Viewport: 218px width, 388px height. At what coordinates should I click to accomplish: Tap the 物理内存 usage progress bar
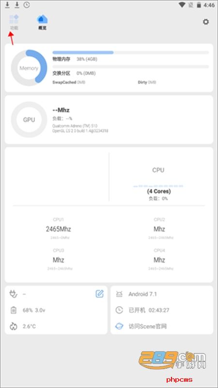point(131,52)
